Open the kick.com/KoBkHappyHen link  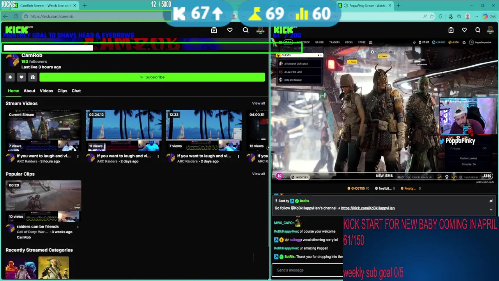(368, 208)
